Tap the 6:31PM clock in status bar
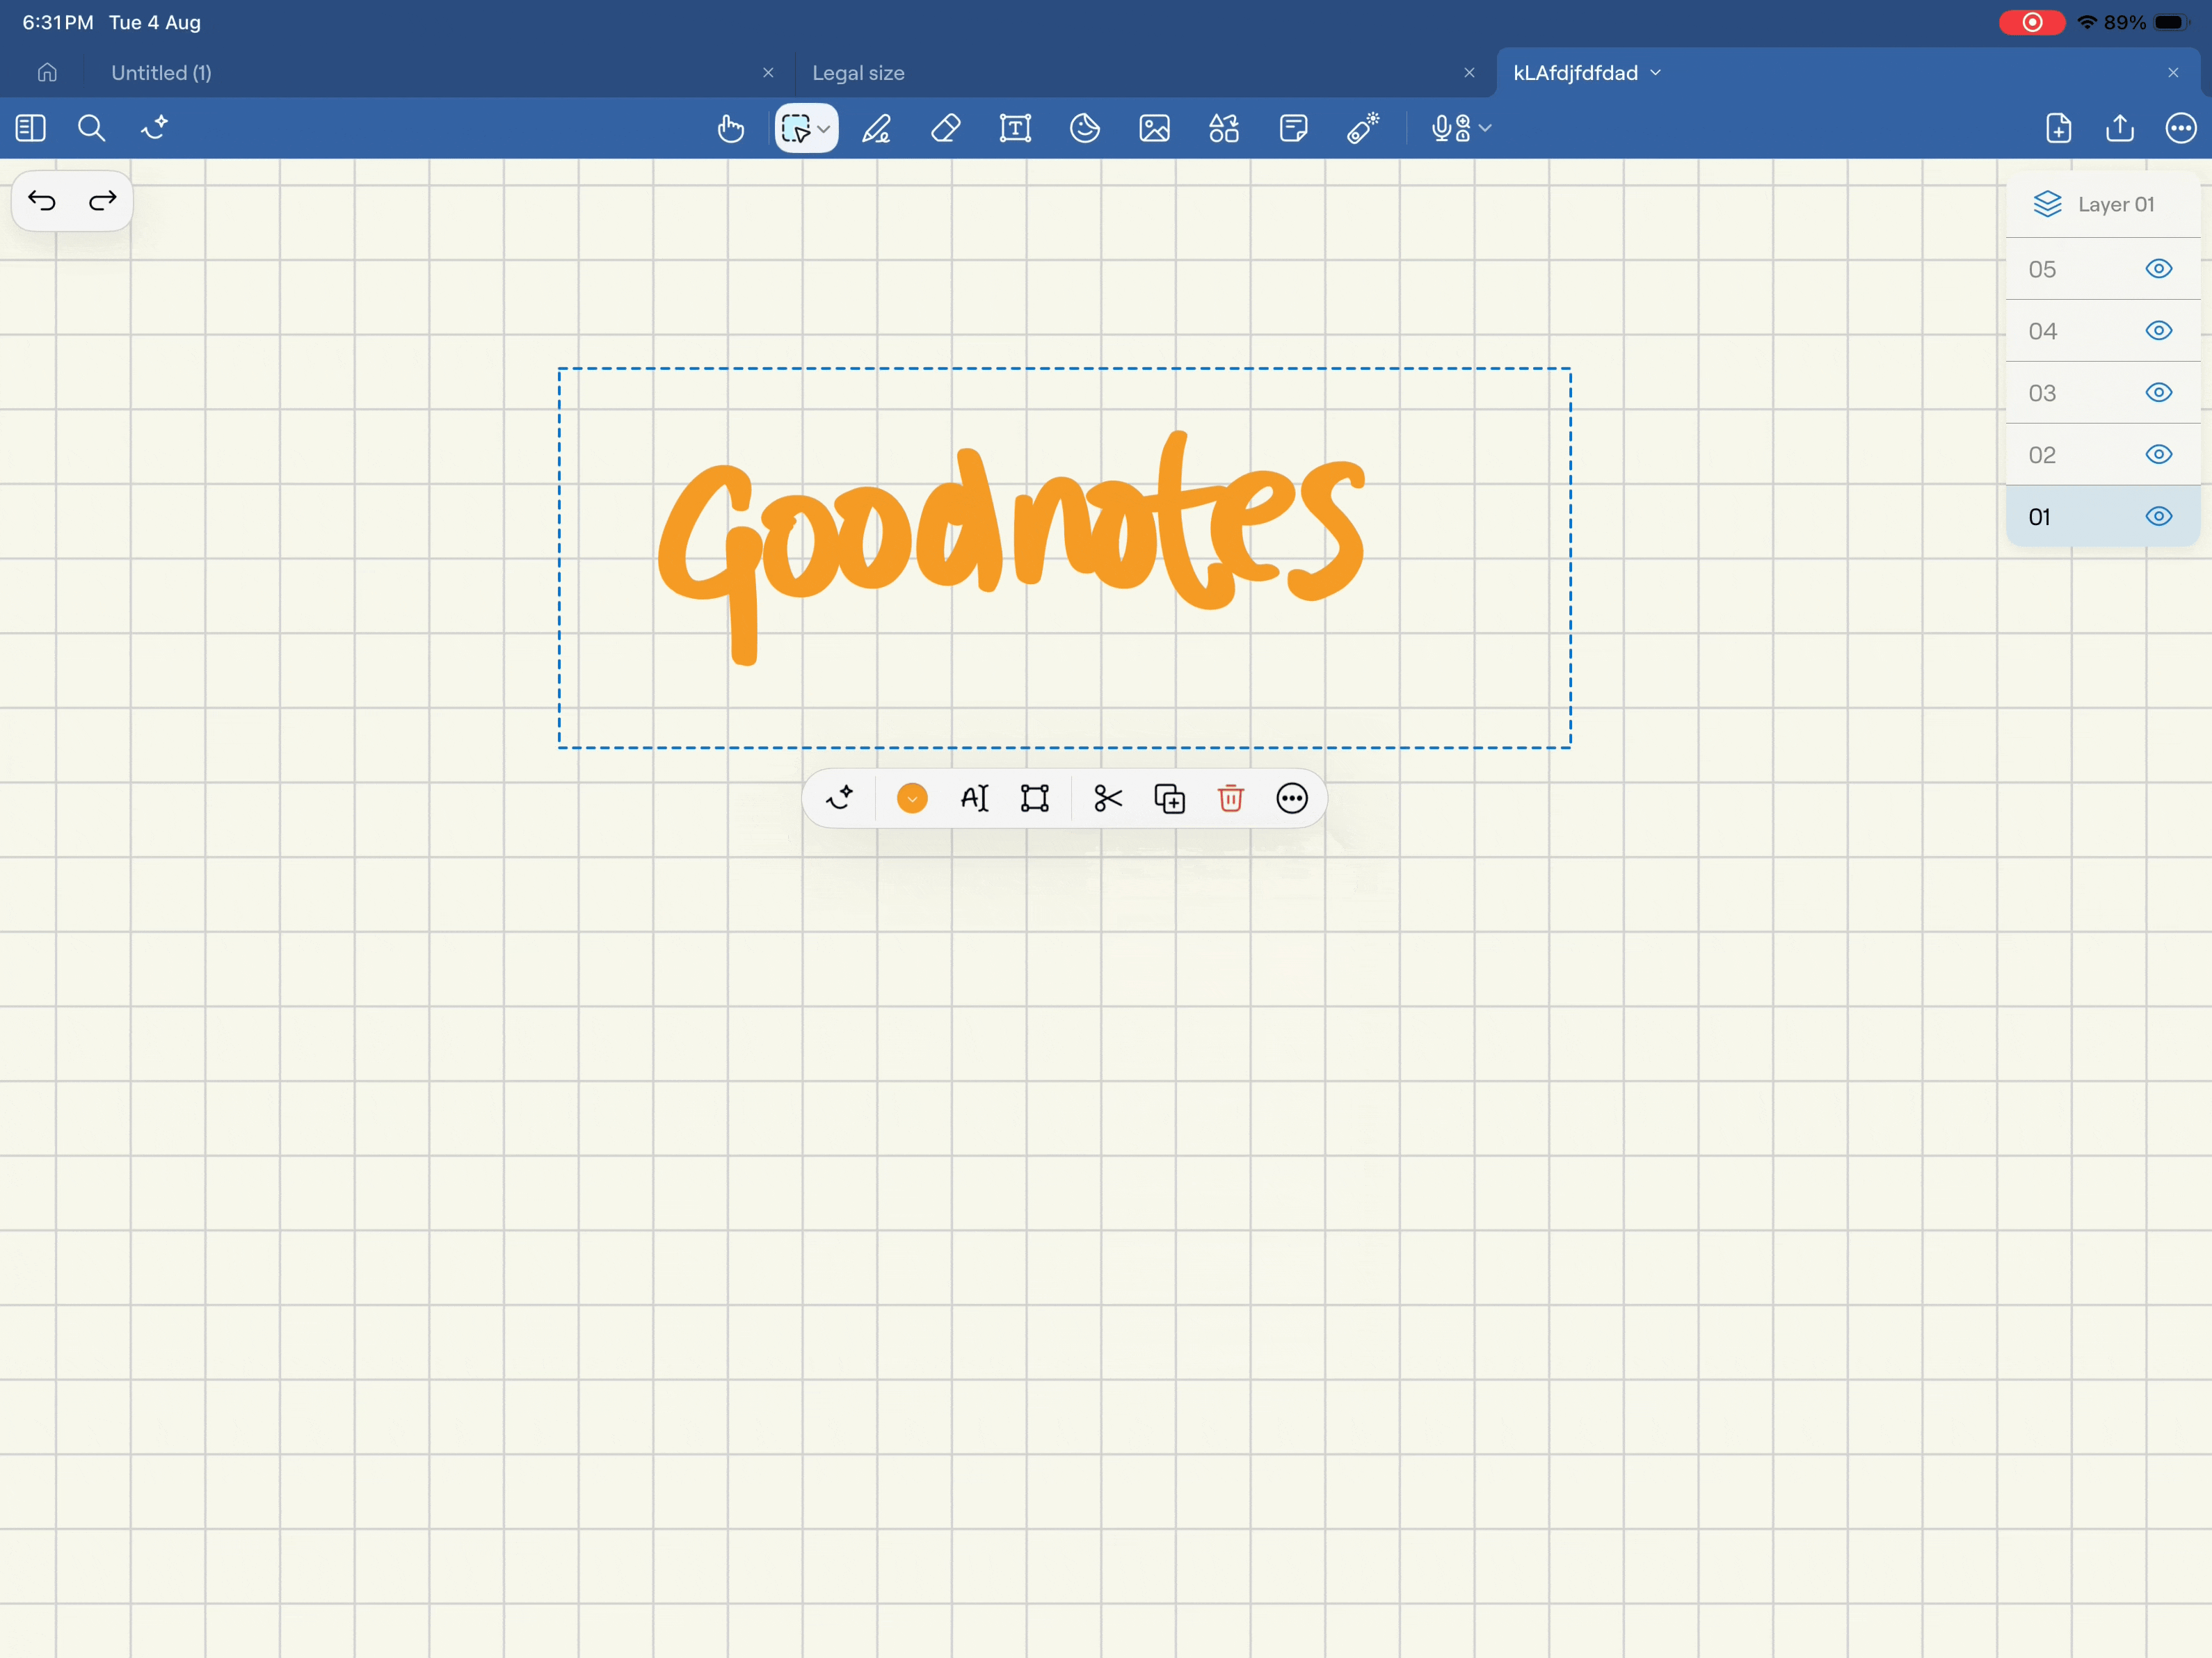 tap(58, 22)
